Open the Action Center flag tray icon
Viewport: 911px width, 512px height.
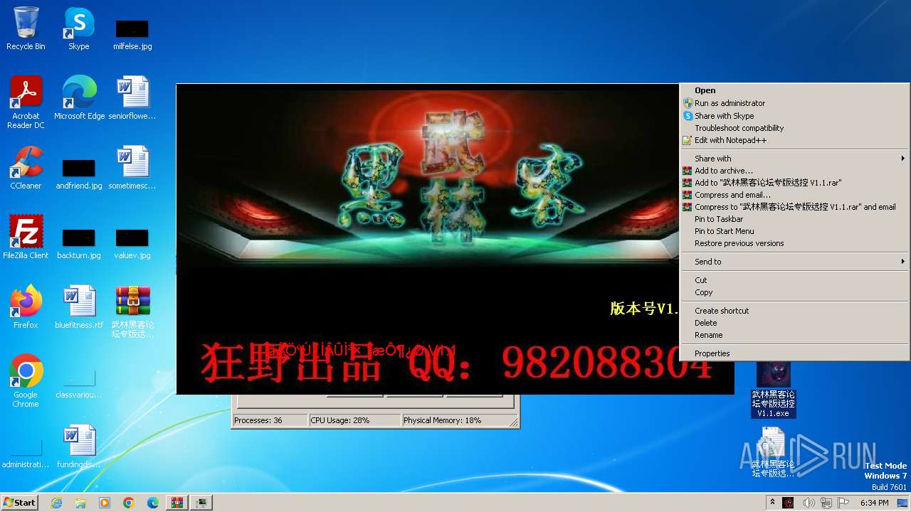point(843,503)
